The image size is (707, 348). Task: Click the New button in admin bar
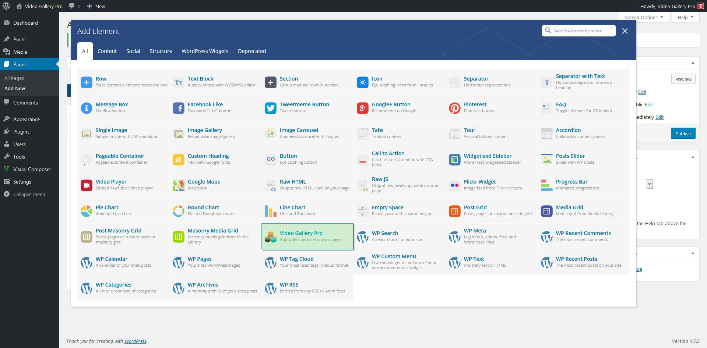(96, 6)
